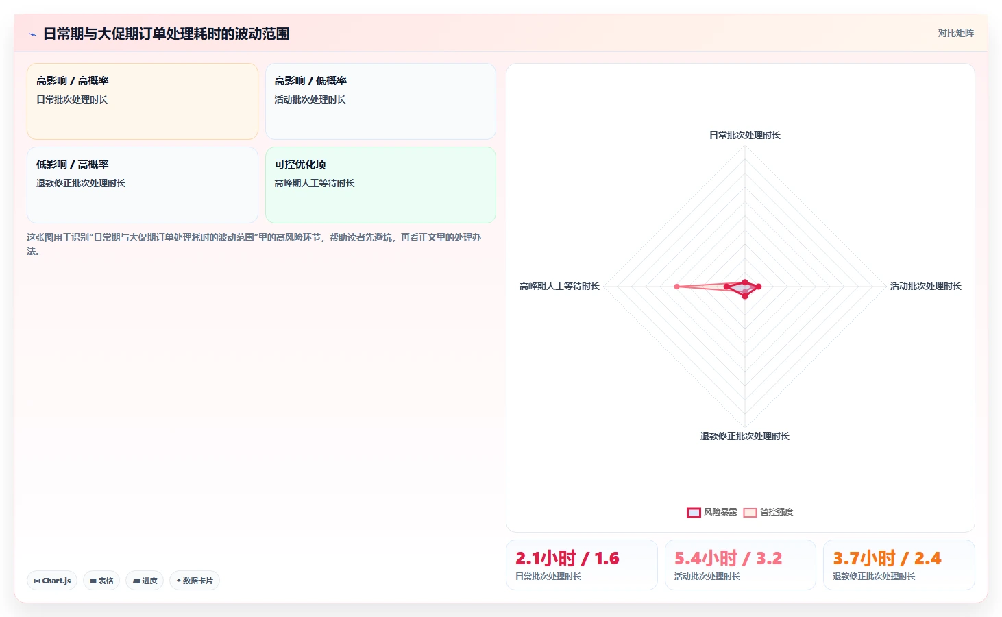Open the 5.4小时 / 3.2 stat card
1002x617 pixels.
pyautogui.click(x=740, y=565)
